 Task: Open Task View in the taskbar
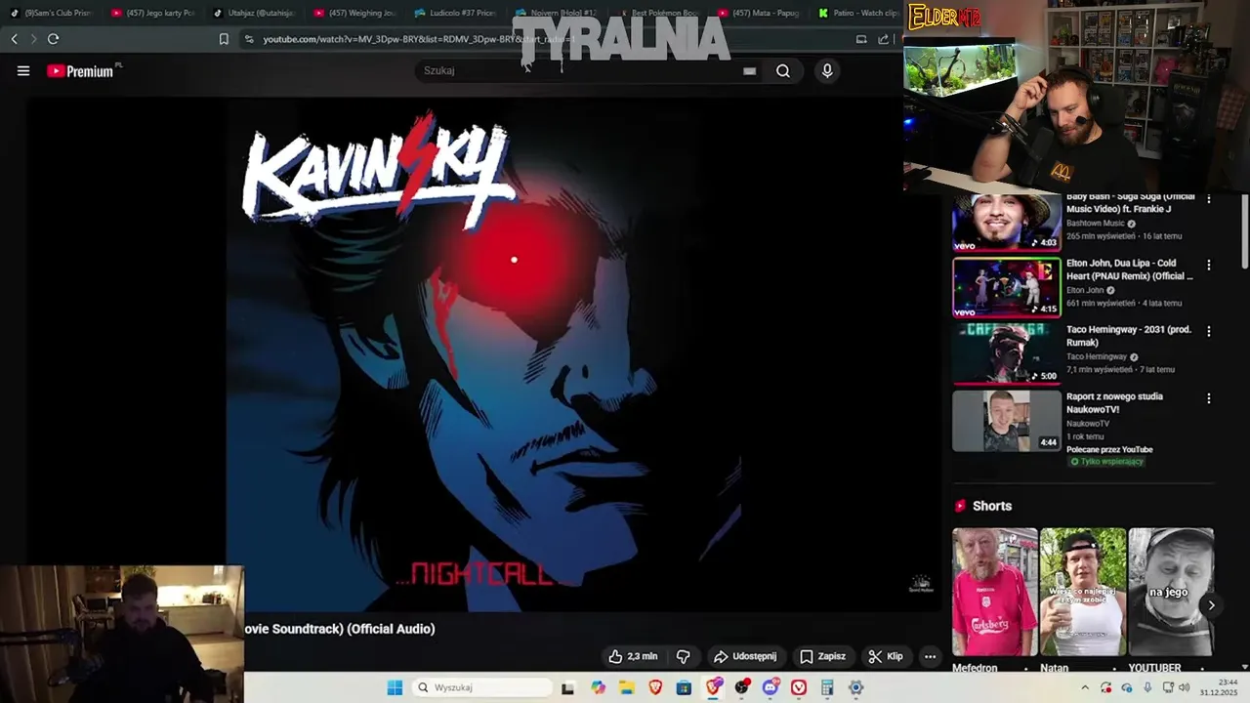coord(567,687)
